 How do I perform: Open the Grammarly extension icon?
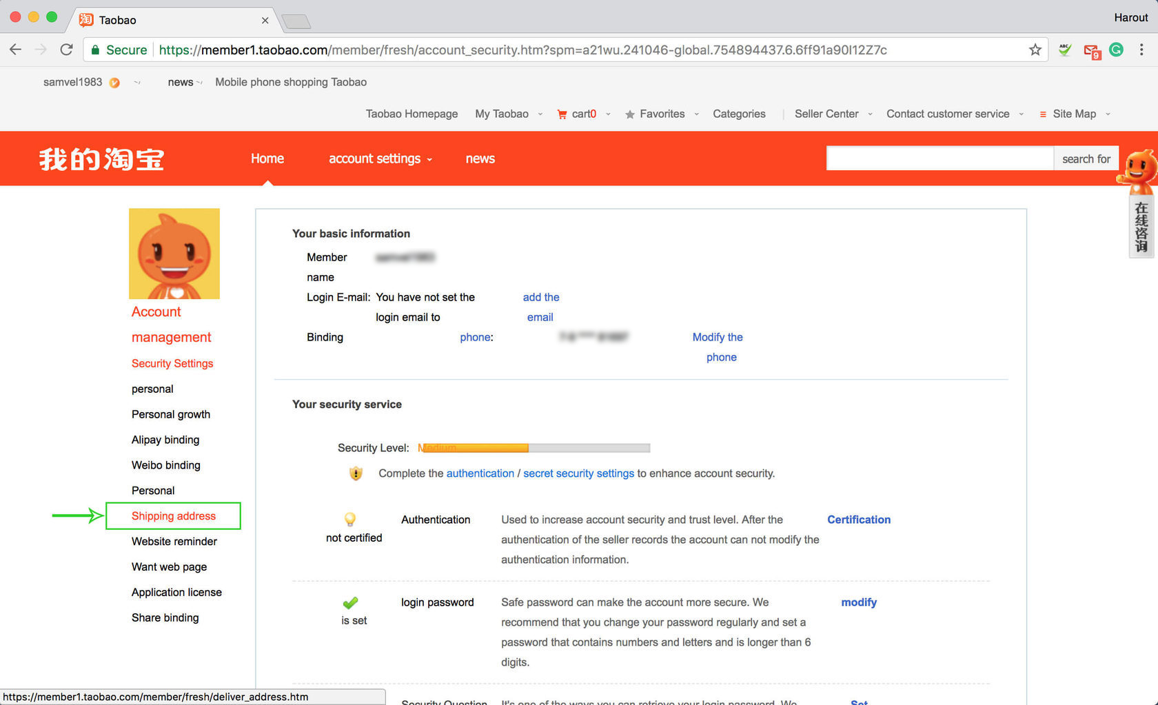click(1116, 50)
